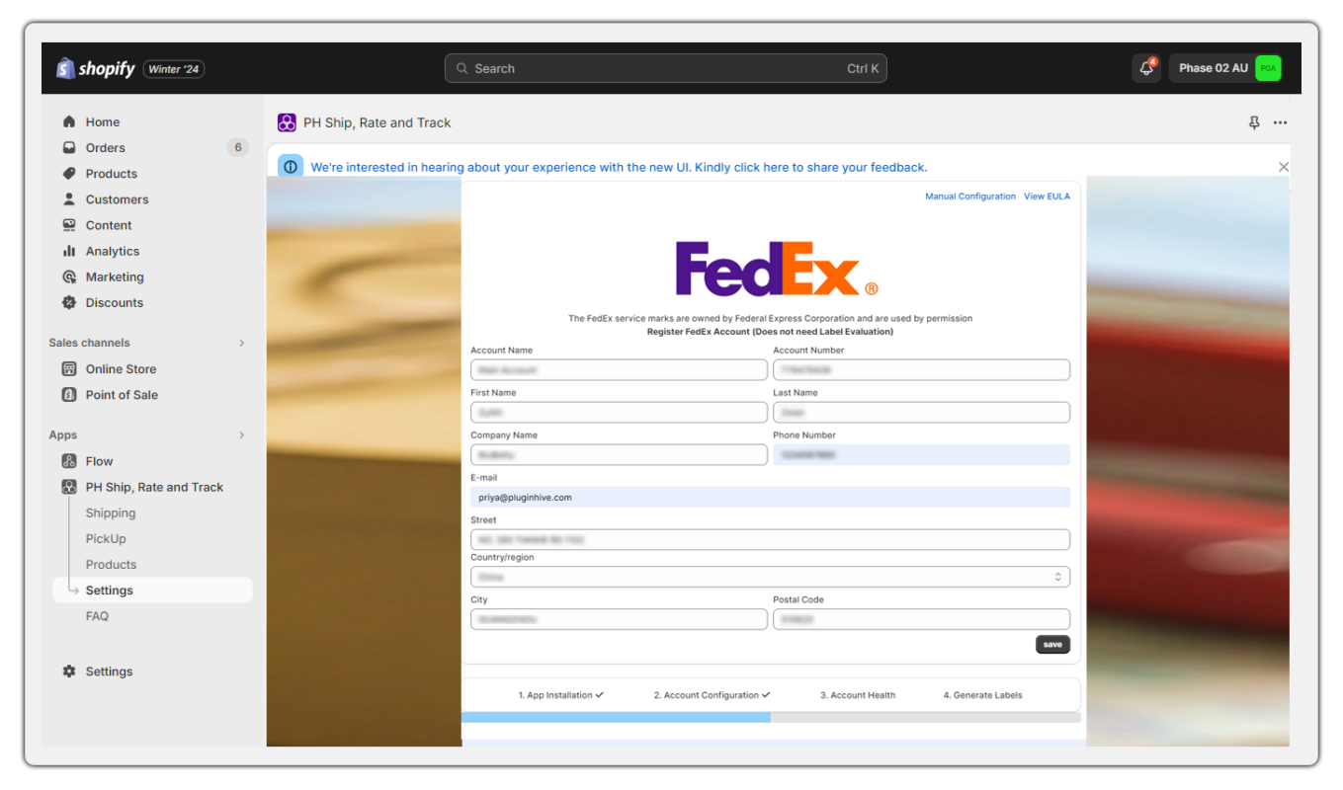Click the Account Name field

tap(619, 369)
